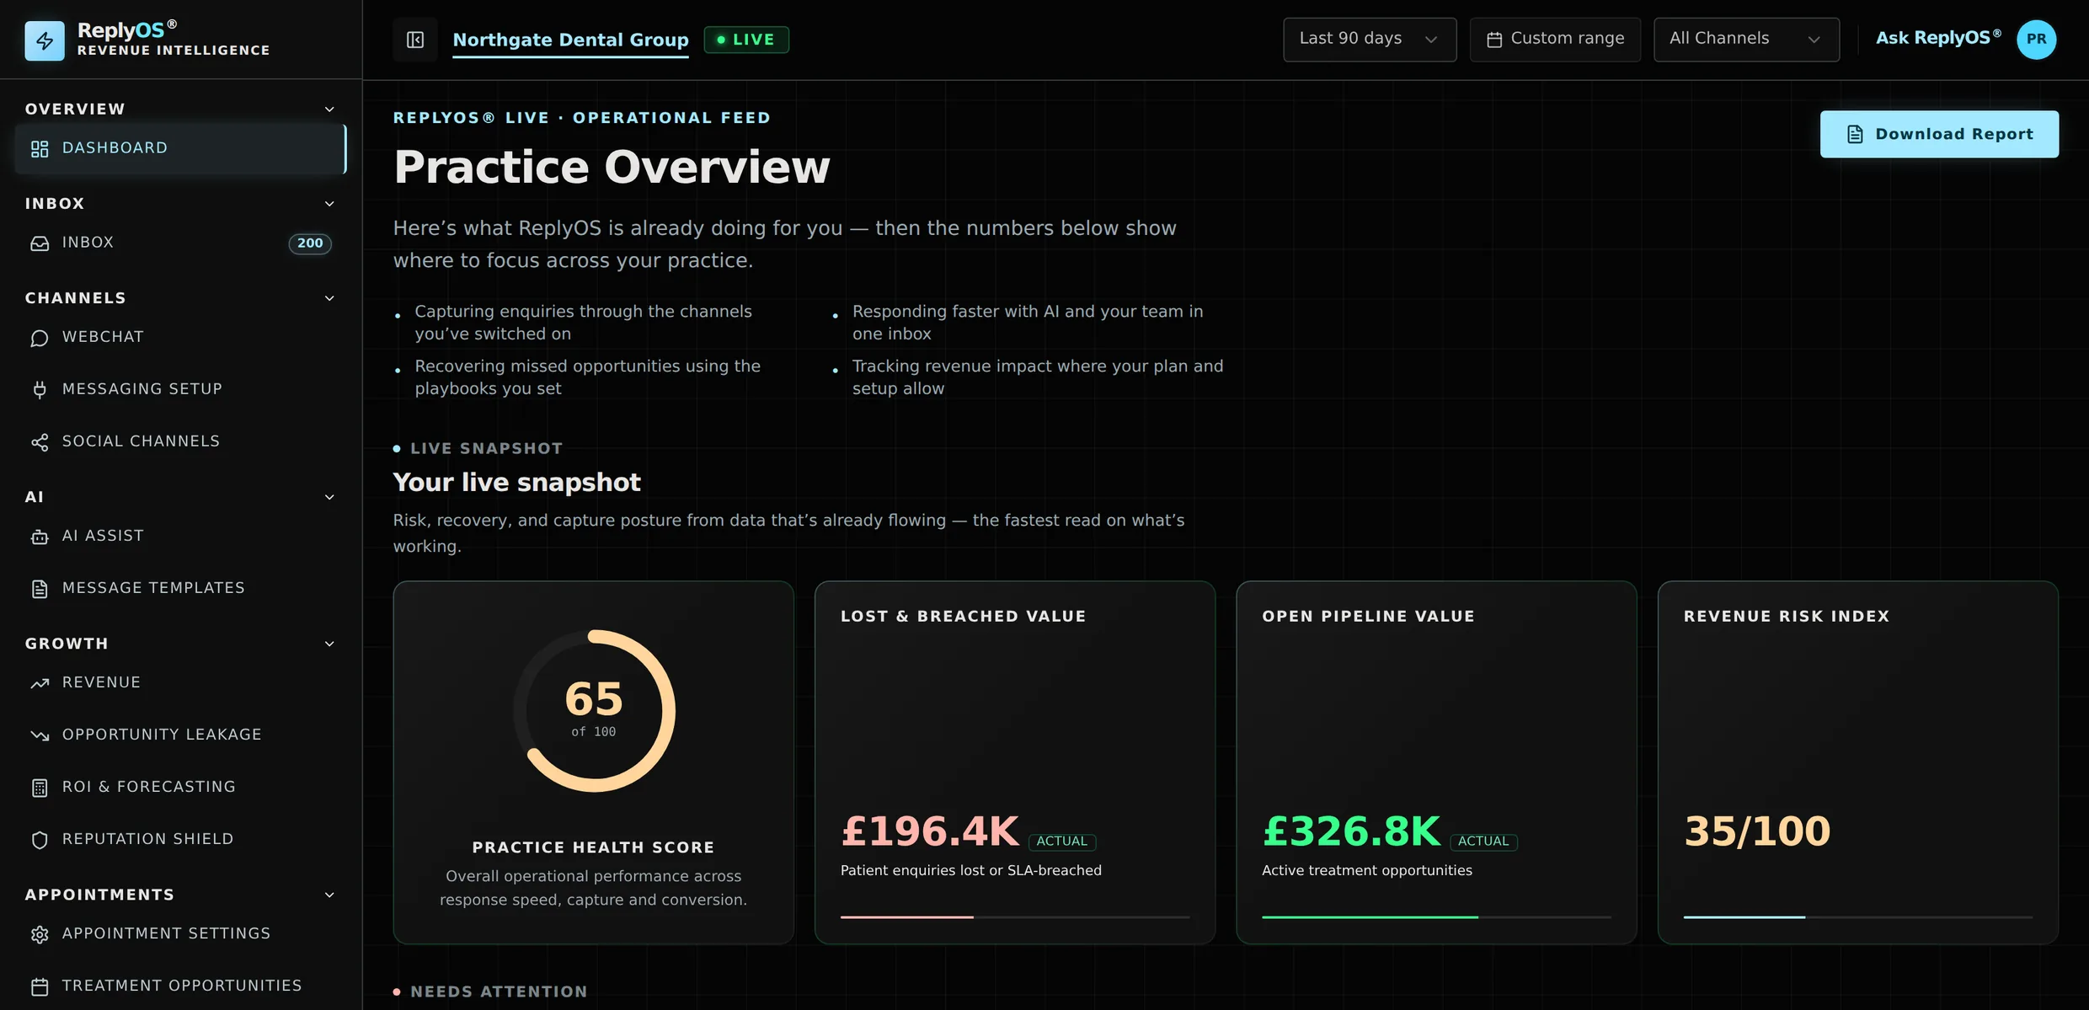Click the ACTUAL tag beside £196.4K
The height and width of the screenshot is (1010, 2089).
(1062, 842)
